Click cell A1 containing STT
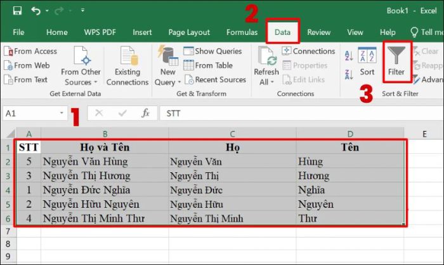The width and height of the screenshot is (444, 265). 29,147
